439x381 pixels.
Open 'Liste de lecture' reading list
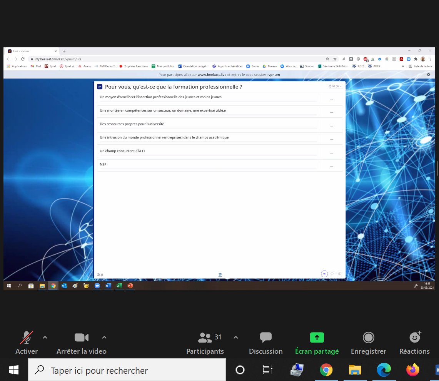click(x=420, y=66)
